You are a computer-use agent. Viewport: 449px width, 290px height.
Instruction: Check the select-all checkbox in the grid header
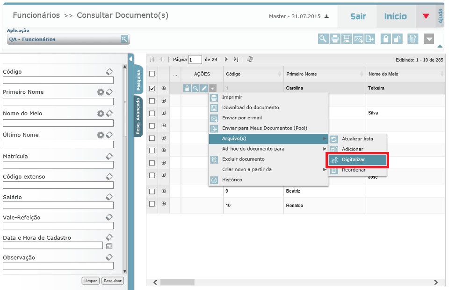coord(152,74)
